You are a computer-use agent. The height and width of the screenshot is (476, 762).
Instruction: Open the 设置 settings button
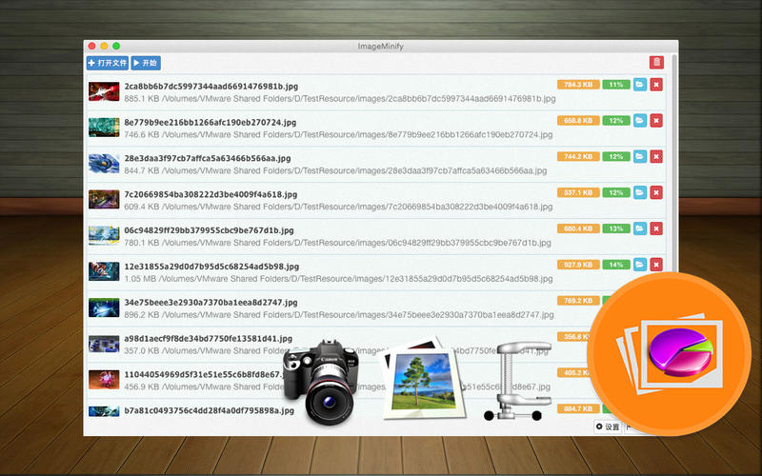click(608, 426)
